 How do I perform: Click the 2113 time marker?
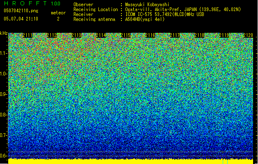click(x=76, y=35)
